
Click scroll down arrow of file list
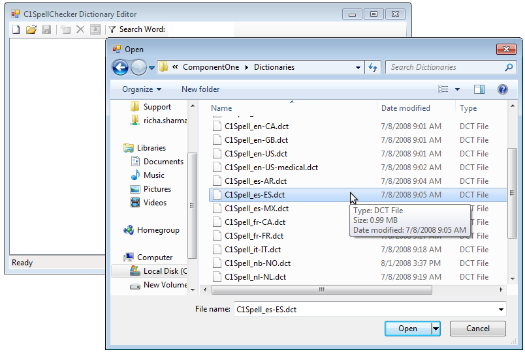[x=513, y=278]
